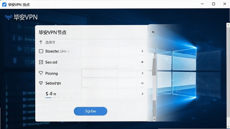
Task: Open the Strrectel Lirn row chevron at right
Action: click(142, 51)
